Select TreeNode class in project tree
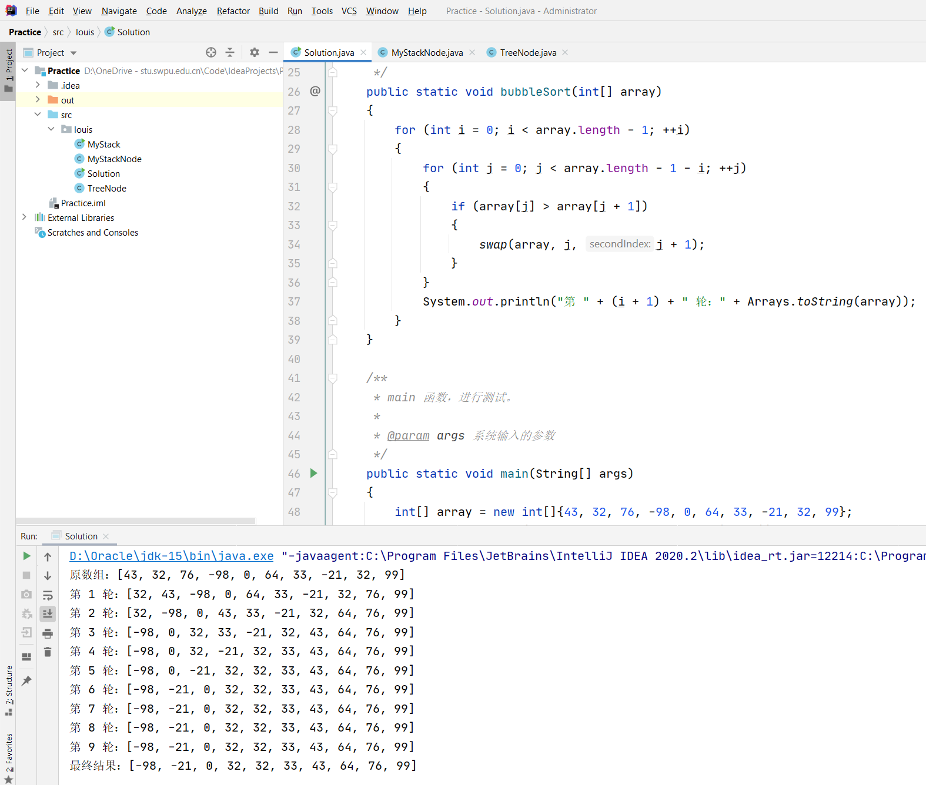This screenshot has width=926, height=785. [x=106, y=188]
